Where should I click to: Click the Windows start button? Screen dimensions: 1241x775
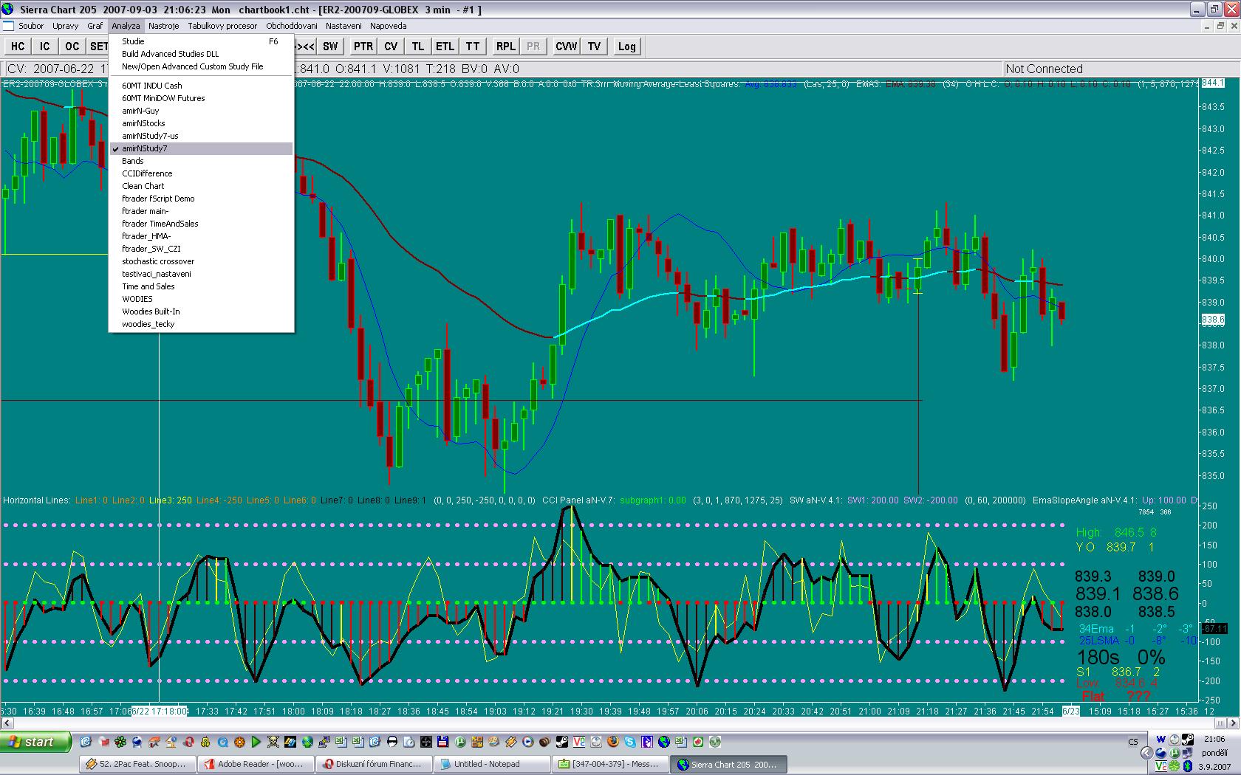(x=35, y=742)
